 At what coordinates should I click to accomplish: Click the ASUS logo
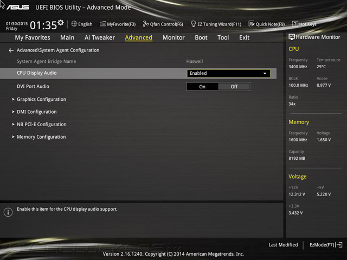[18, 8]
